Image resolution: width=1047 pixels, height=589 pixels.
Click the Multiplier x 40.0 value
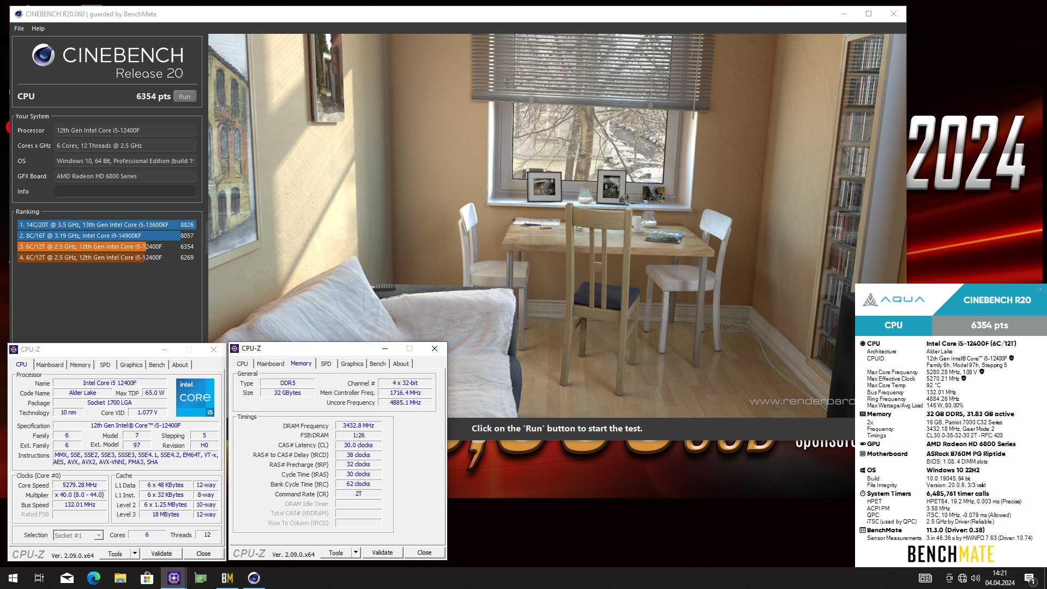pyautogui.click(x=80, y=495)
